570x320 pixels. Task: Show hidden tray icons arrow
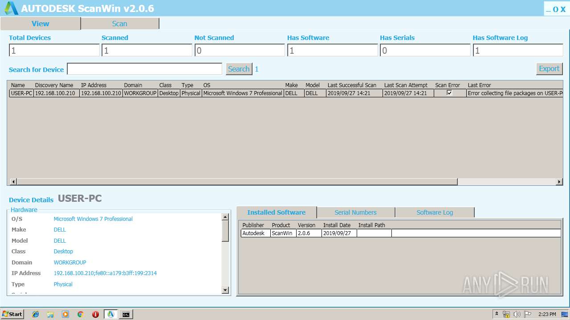pyautogui.click(x=497, y=314)
